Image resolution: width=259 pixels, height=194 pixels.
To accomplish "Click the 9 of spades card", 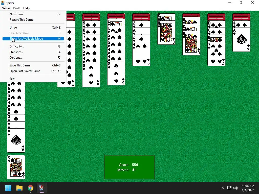I will coord(91,24).
